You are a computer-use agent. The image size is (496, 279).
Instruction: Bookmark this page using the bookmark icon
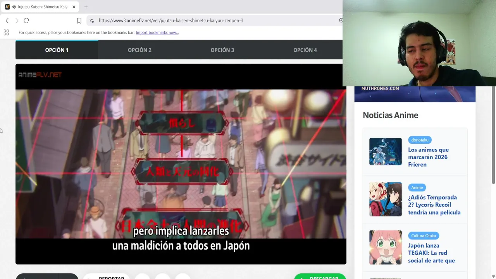(x=79, y=21)
